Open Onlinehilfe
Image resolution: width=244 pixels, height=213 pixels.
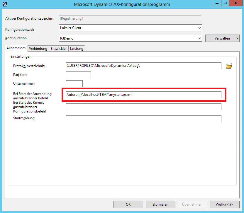[x=224, y=205]
